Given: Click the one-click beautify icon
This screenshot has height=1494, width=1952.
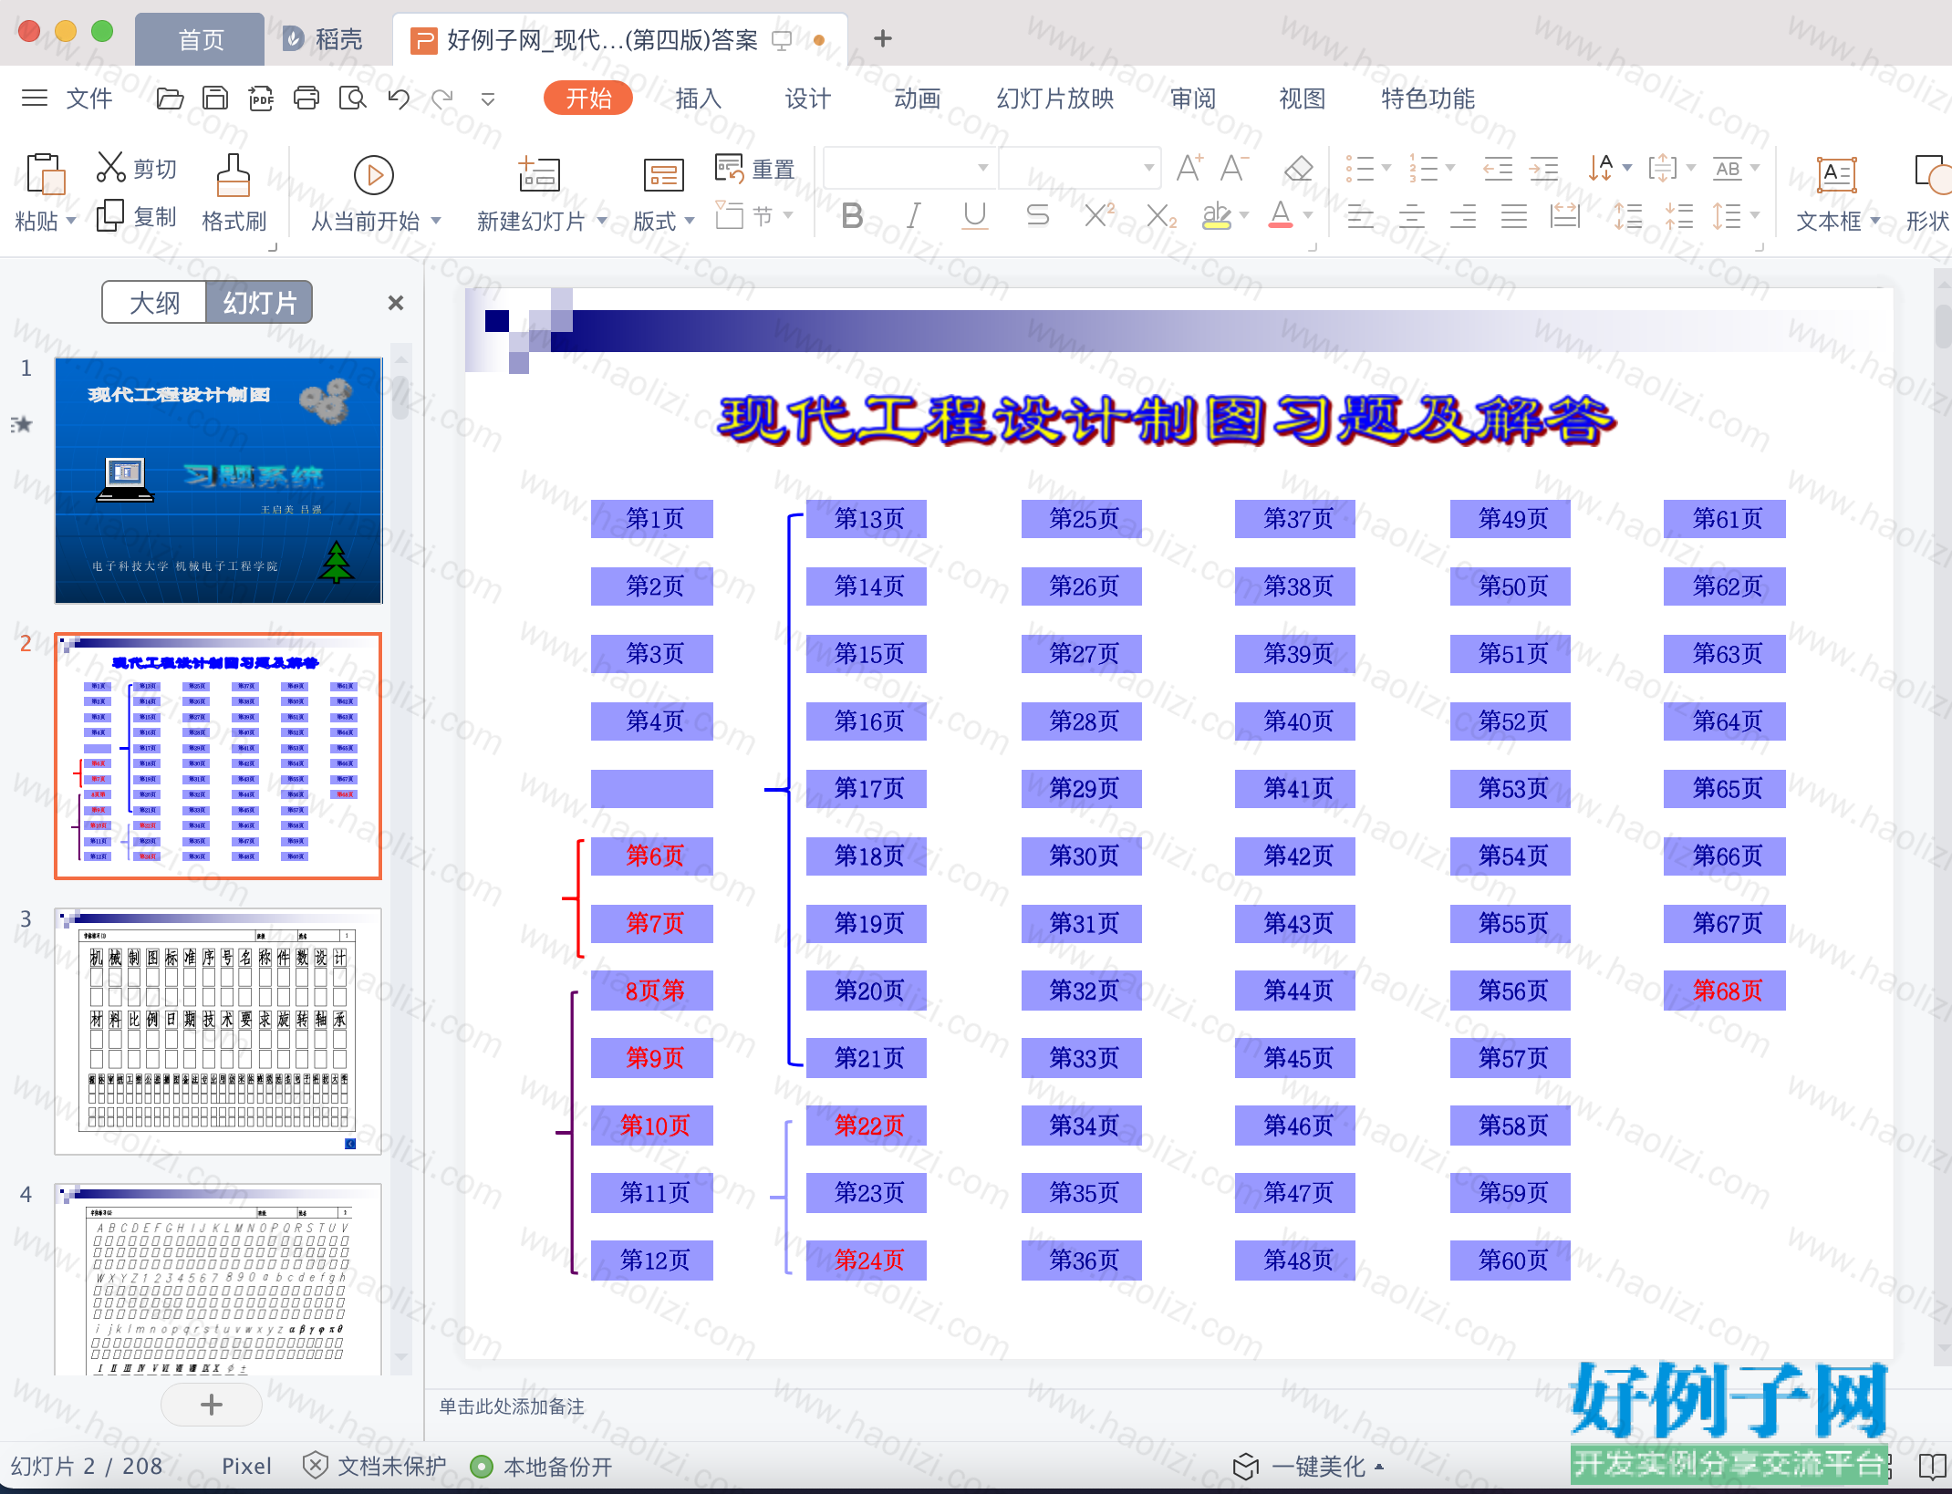Looking at the screenshot, I should [x=1245, y=1467].
